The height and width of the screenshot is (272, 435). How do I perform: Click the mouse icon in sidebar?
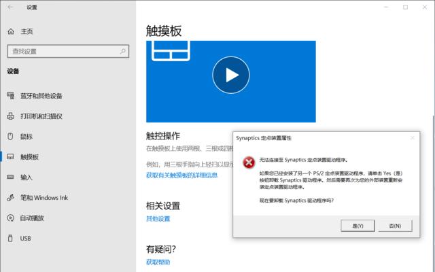pyautogui.click(x=10, y=136)
